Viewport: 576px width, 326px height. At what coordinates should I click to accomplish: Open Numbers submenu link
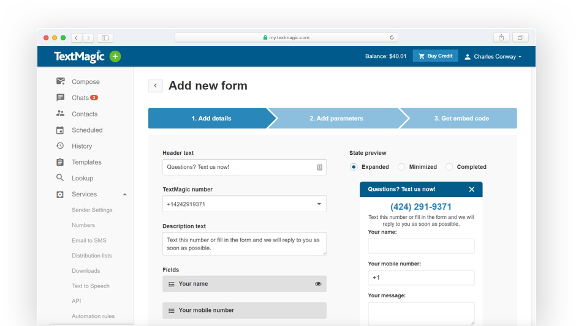coord(83,225)
